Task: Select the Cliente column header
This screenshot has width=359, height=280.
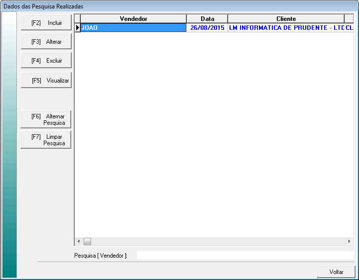Action: click(286, 19)
